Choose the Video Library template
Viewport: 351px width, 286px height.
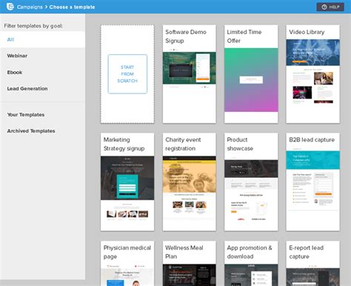(313, 74)
